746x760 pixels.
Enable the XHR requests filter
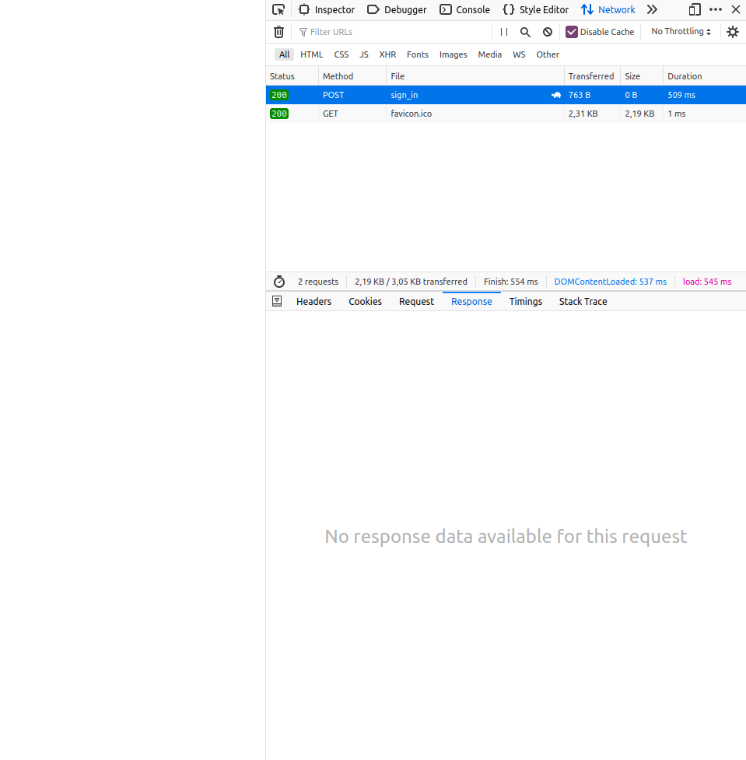pyautogui.click(x=387, y=54)
